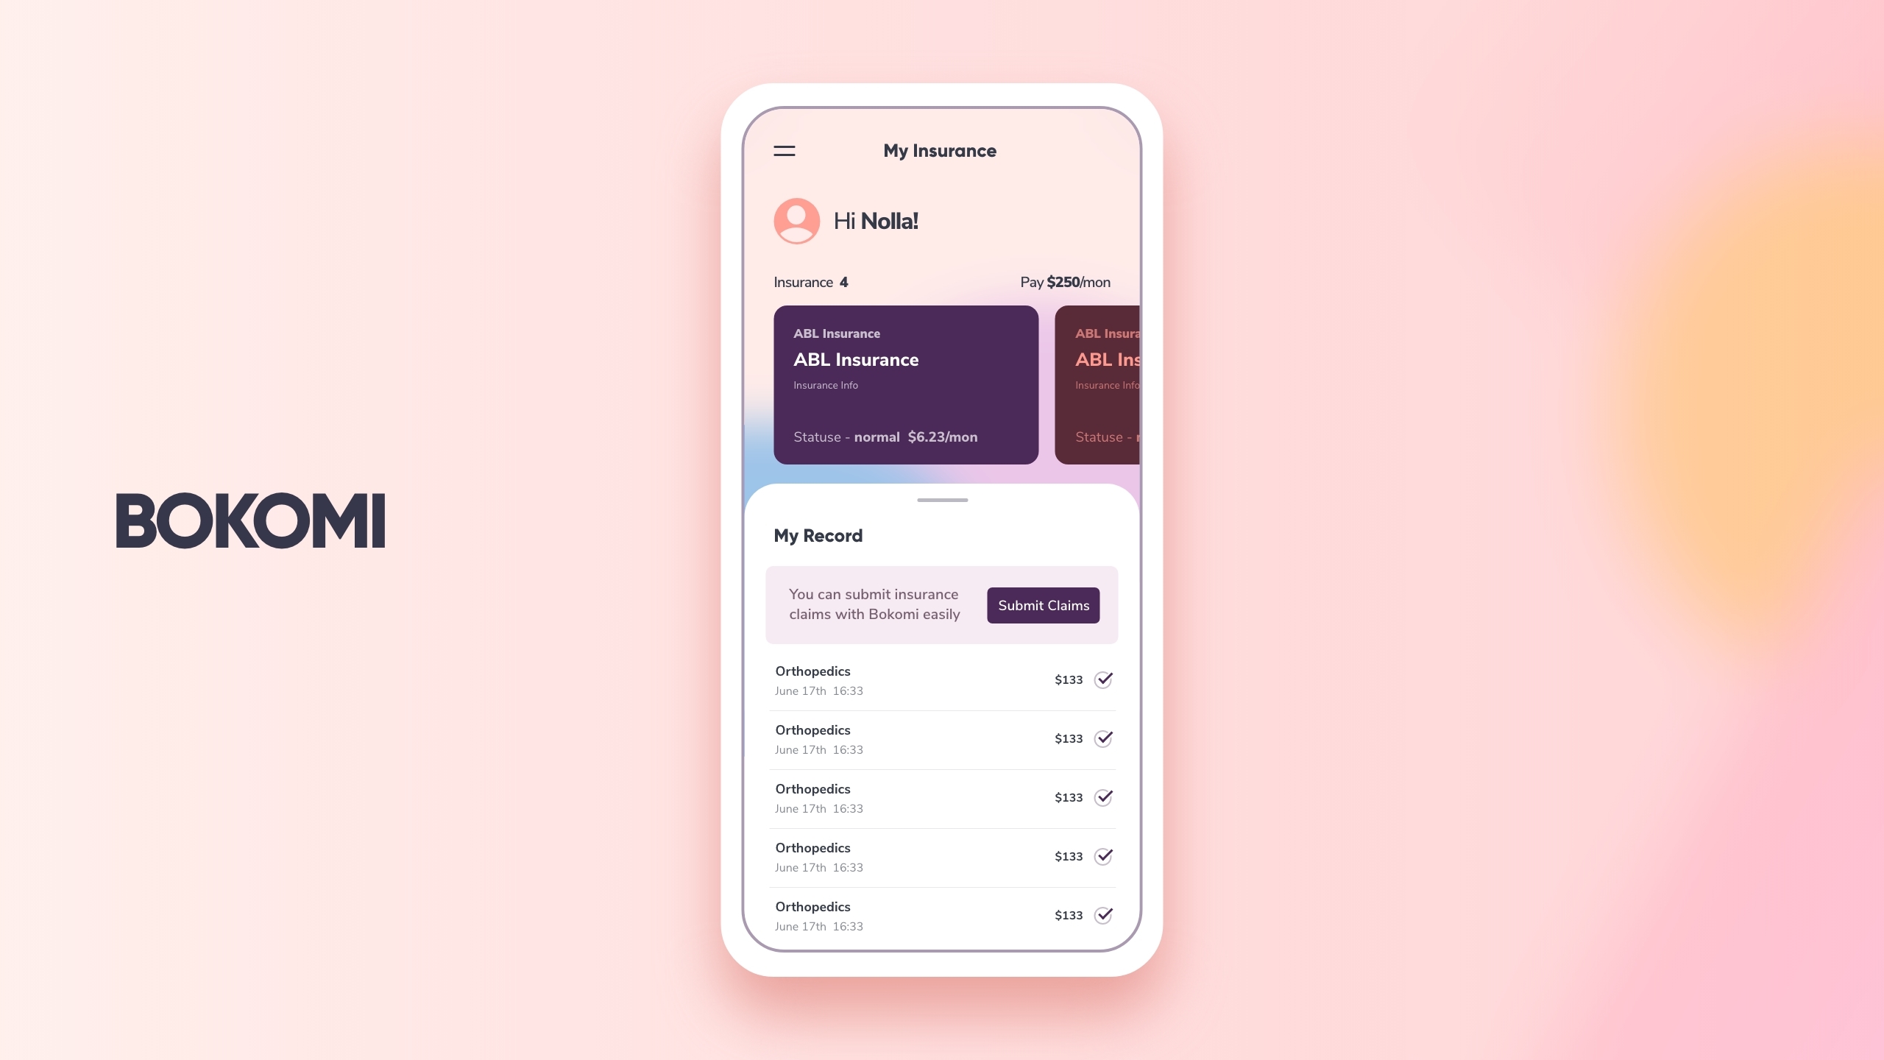This screenshot has height=1060, width=1884.
Task: Toggle the first Orthopedics $133 checkmark
Action: [x=1102, y=679]
